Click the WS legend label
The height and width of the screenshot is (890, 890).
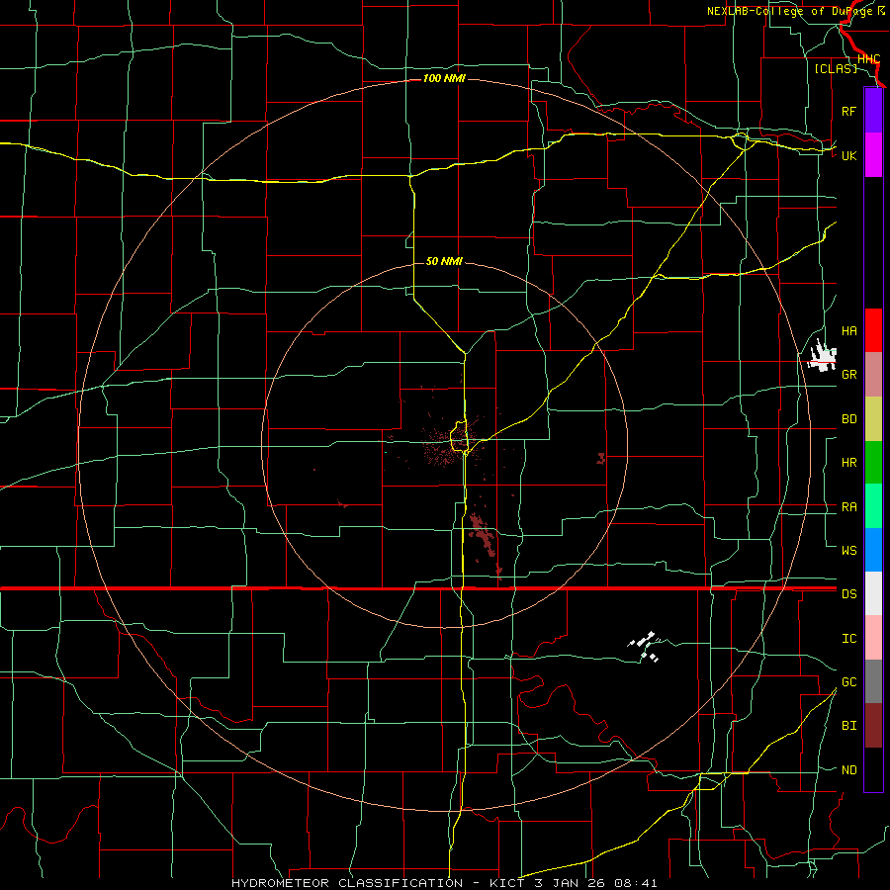[x=848, y=551]
